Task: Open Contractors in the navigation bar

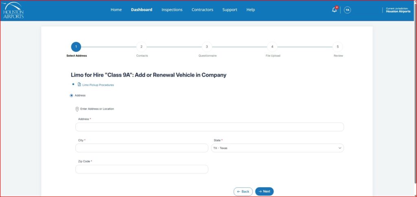Action: (202, 10)
